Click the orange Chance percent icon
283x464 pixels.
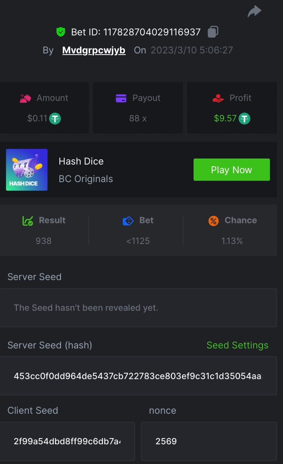coord(213,220)
